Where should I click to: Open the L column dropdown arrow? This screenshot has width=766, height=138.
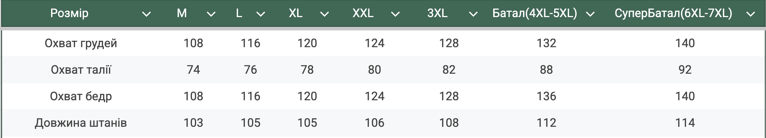click(260, 14)
